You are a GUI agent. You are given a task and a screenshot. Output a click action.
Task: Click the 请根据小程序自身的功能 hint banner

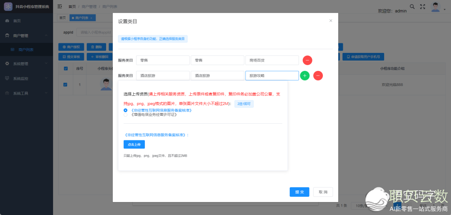pos(153,39)
